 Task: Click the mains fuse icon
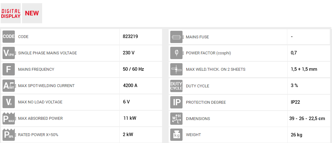[x=177, y=37]
